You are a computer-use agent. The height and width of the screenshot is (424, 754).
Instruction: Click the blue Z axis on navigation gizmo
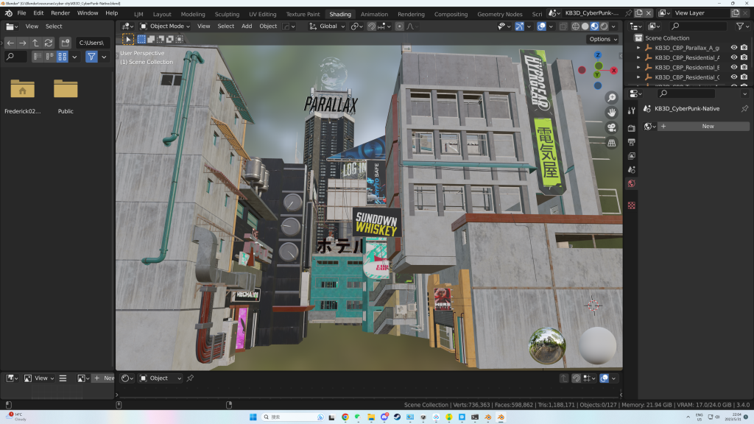[x=598, y=55]
